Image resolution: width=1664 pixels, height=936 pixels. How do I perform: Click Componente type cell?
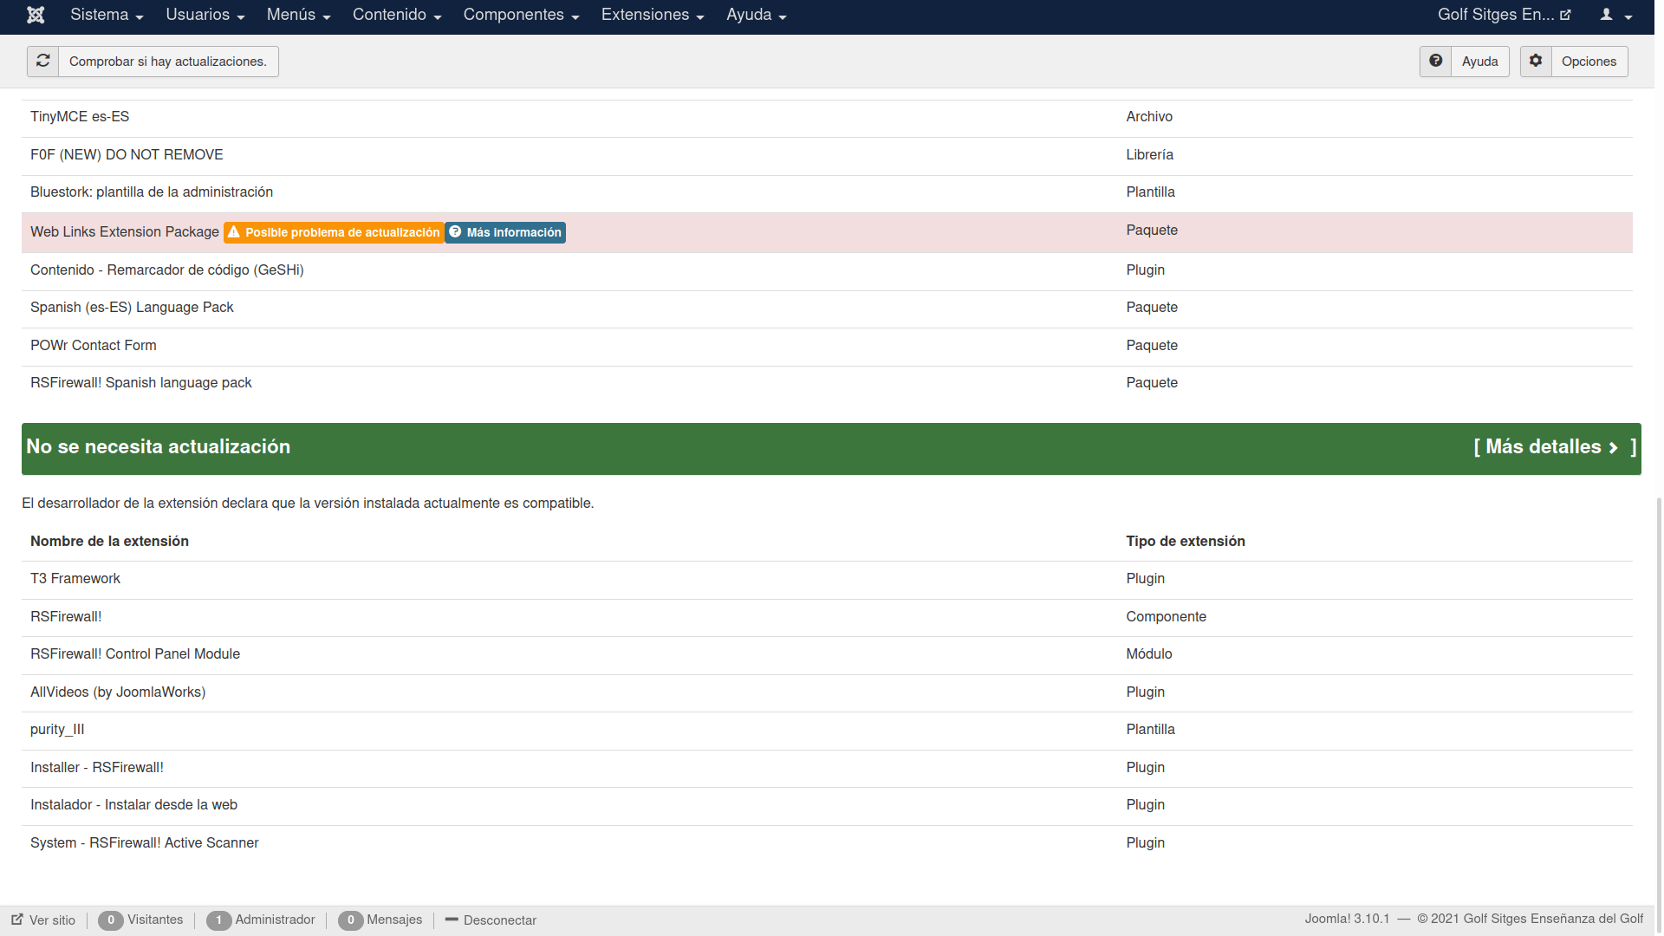pos(1166,617)
